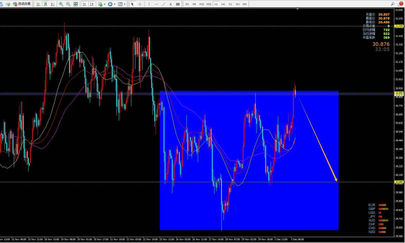Click the 30.890 price level label
This screenshot has height=243, width=405.
(399, 93)
